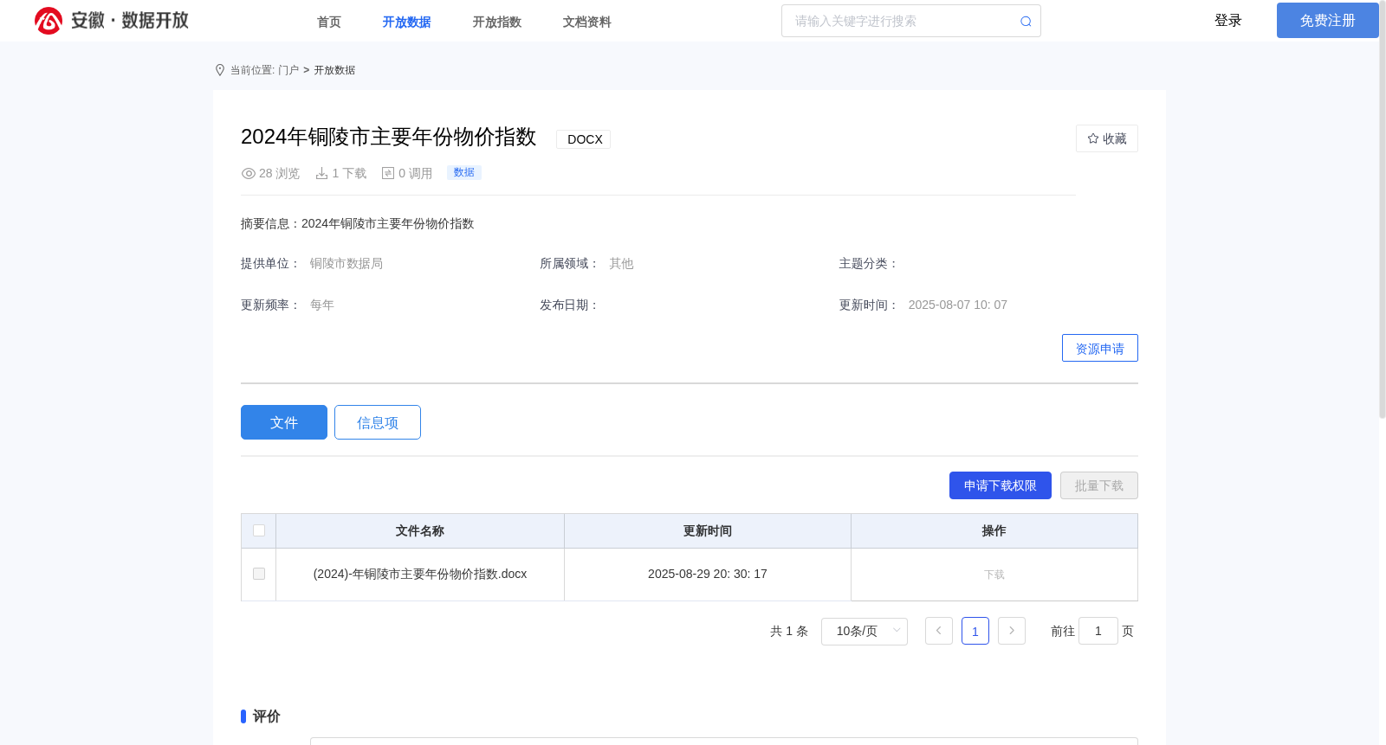The width and height of the screenshot is (1386, 745).
Task: Click the search magnifier icon
Action: tap(1026, 22)
